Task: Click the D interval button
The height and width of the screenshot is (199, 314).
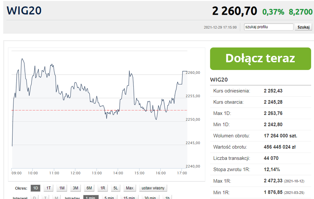Action: coord(34,197)
